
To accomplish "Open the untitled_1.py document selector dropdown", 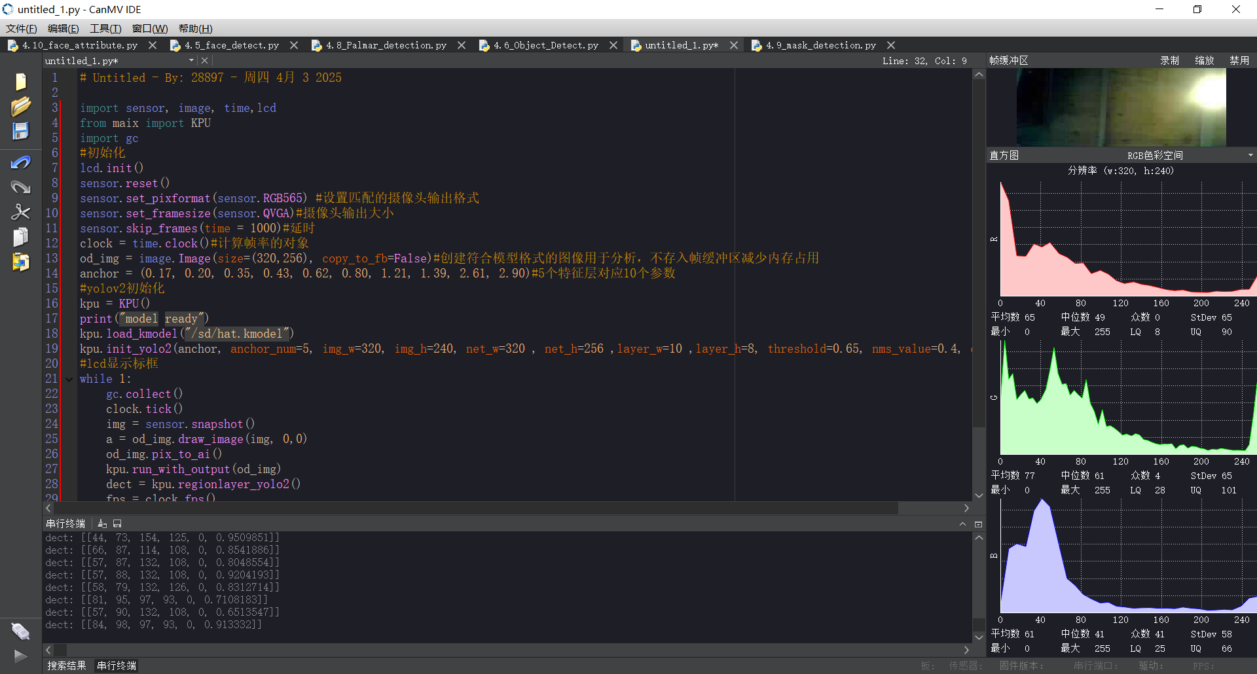I will coord(191,60).
